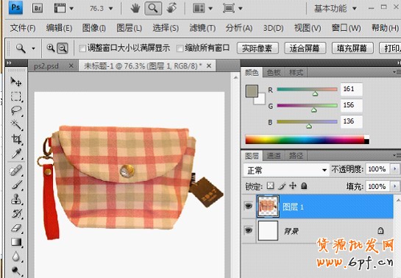Enable 调整窗口大小以满屏显示 checkbox
Viewport: 401px width, 278px height.
click(x=82, y=49)
